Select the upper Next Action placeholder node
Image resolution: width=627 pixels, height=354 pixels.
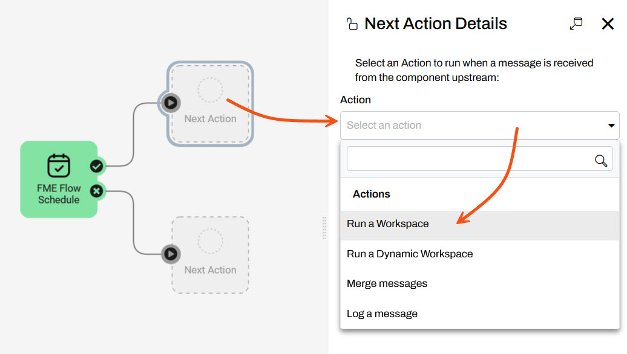click(210, 103)
